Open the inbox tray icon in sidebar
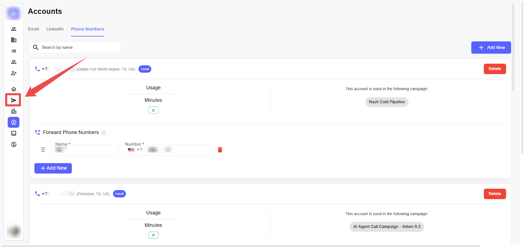 (x=13, y=133)
